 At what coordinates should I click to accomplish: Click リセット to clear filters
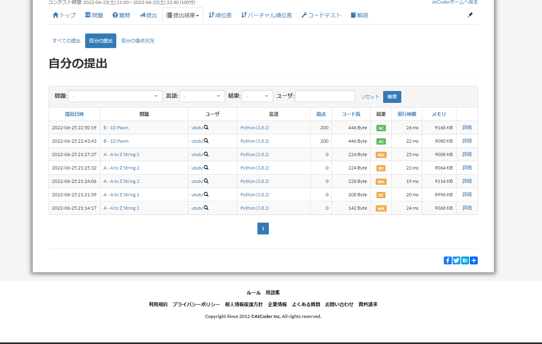coord(369,96)
